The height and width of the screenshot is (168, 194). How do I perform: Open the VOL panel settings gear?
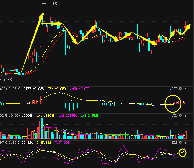pyautogui.click(x=180, y=116)
